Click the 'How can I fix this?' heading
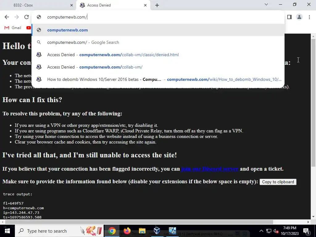Image resolution: width=316 pixels, height=237 pixels. point(32,100)
